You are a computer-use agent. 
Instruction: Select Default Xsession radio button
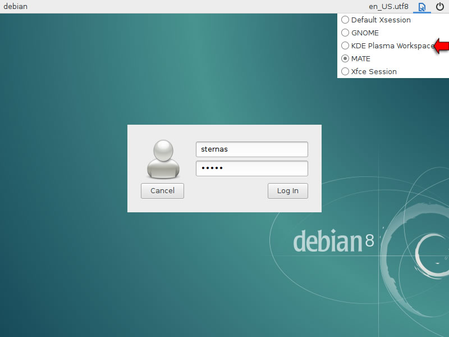point(345,20)
